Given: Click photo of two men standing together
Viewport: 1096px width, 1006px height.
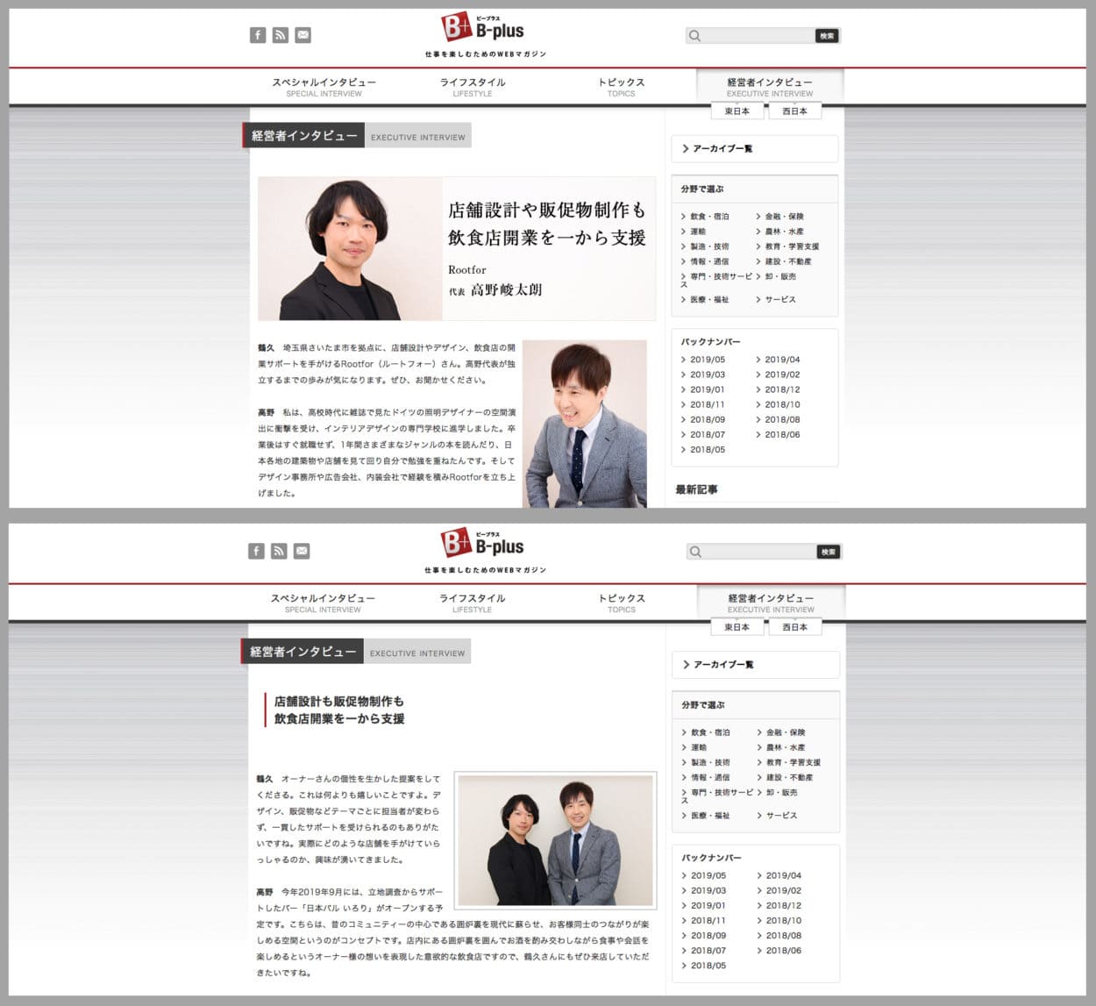Looking at the screenshot, I should click(x=555, y=840).
